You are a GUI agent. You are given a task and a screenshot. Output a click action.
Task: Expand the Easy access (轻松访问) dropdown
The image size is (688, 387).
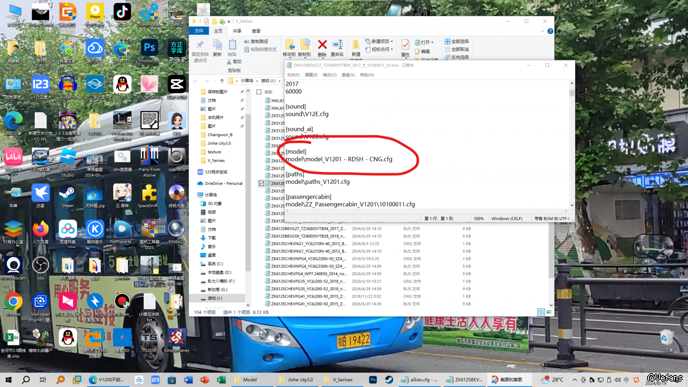(x=392, y=49)
